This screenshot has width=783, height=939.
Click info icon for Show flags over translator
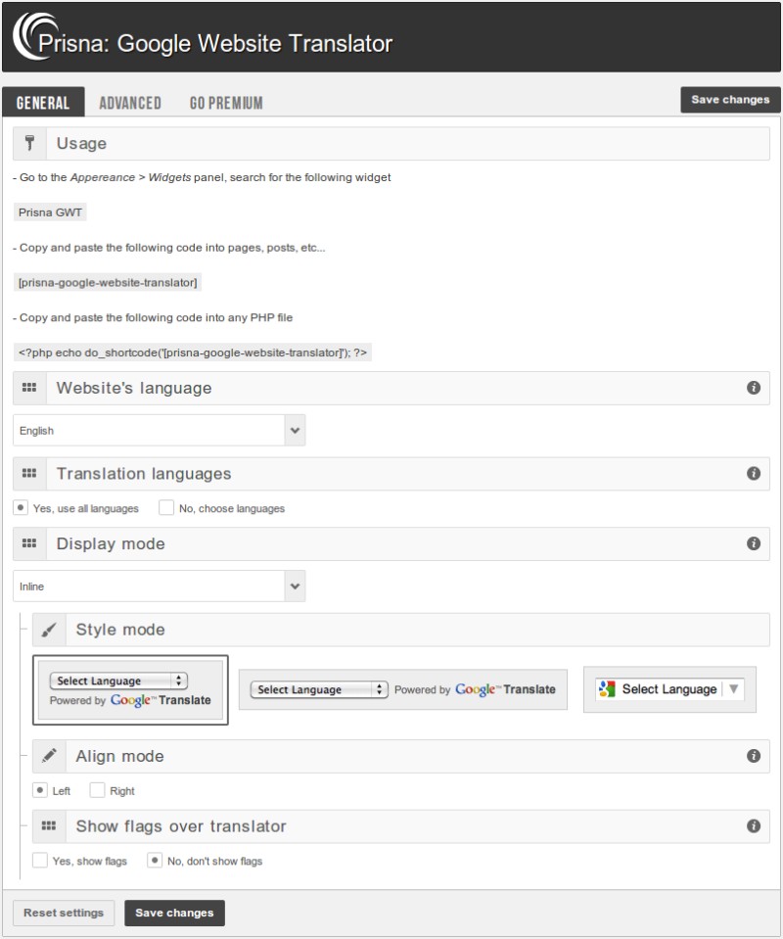(754, 826)
